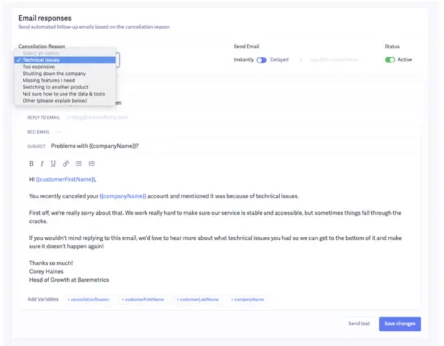Toggle the Active status switch
Screen dimensions: 444x346
coord(390,60)
